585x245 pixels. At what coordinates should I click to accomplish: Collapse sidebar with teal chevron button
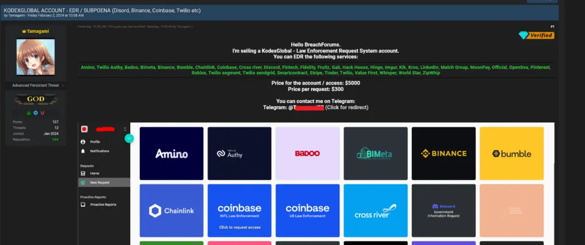tap(129, 138)
